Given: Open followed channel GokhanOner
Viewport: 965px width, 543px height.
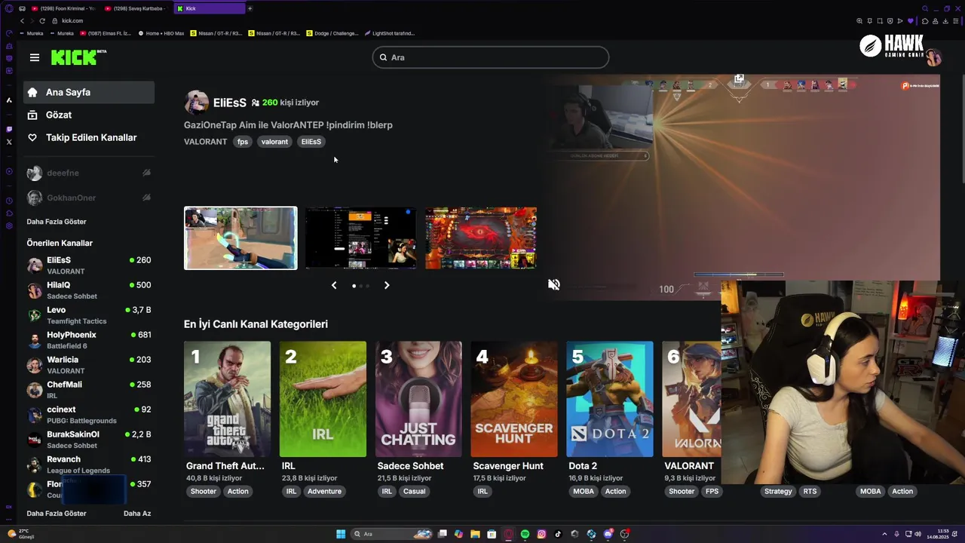Looking at the screenshot, I should (x=89, y=198).
